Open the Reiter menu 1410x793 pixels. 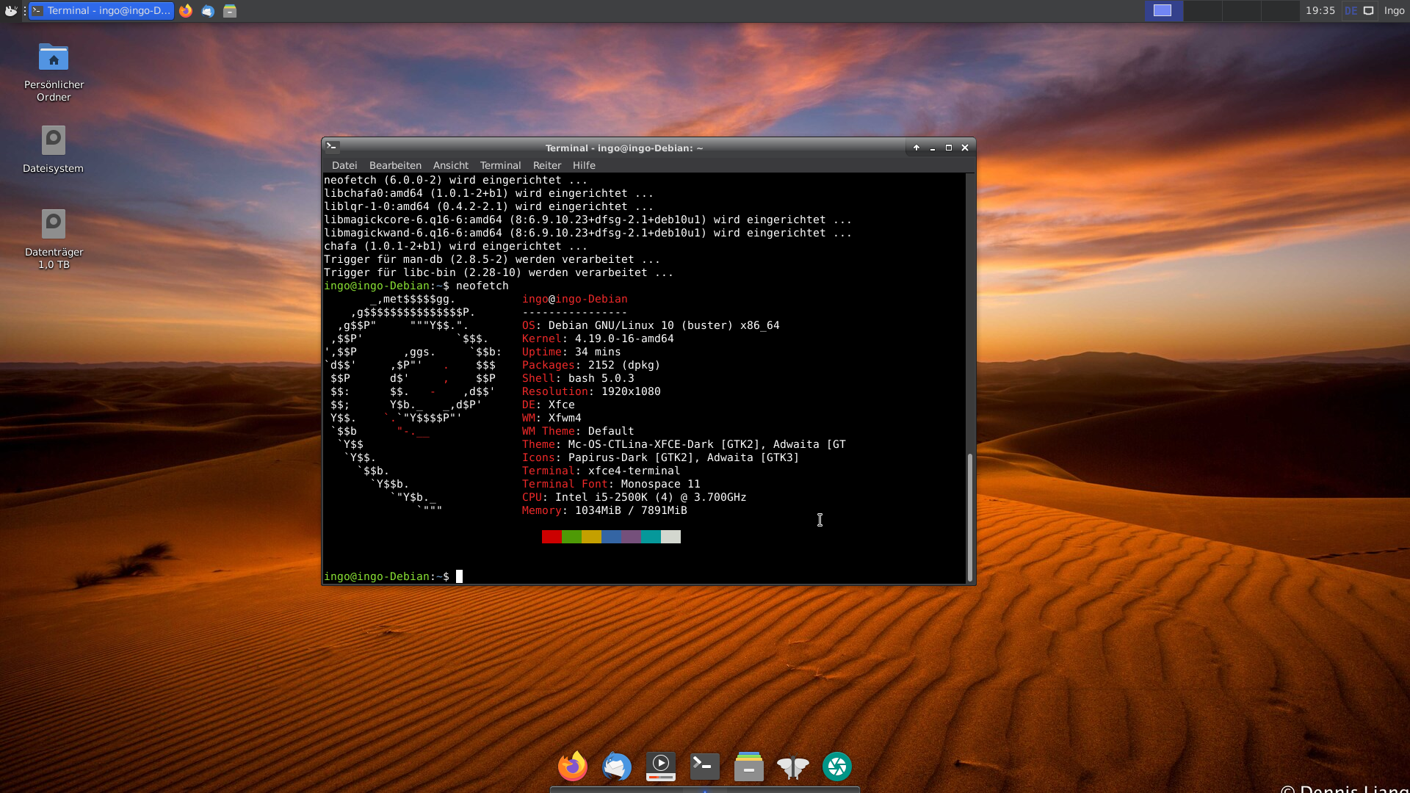546,165
